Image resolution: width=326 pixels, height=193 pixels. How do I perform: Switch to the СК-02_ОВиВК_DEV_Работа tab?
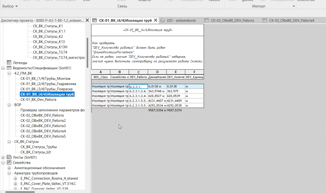[x=232, y=20]
